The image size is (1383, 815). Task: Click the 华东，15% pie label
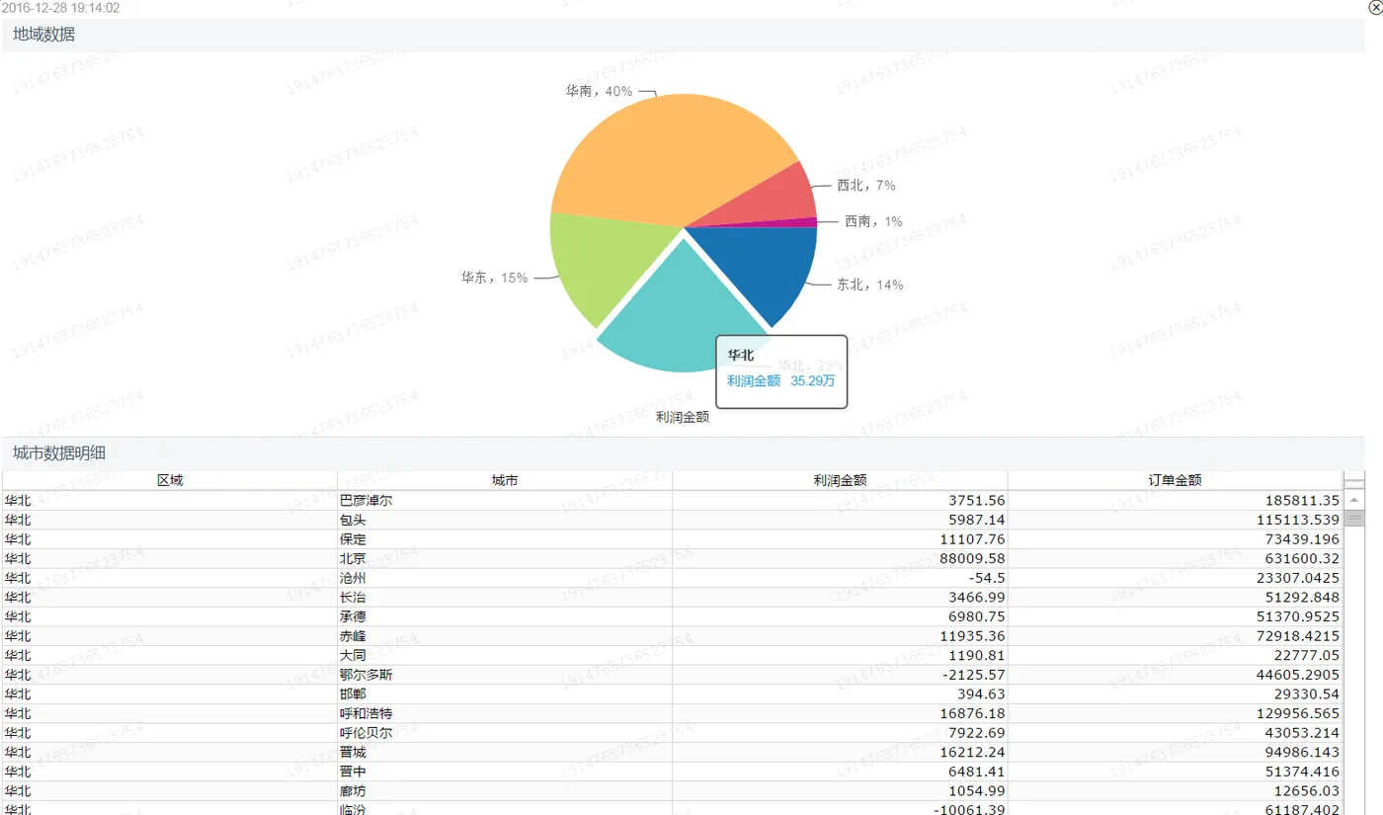494,278
